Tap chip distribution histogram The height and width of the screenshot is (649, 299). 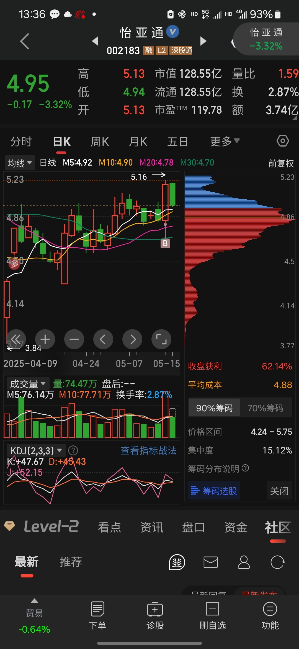click(239, 261)
